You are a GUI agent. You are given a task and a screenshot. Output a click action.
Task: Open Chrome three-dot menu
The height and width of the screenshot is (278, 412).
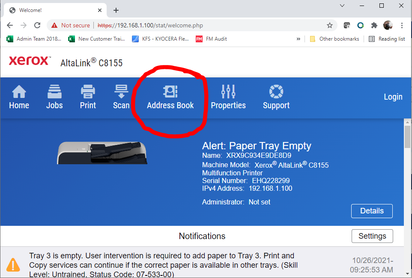[x=402, y=25]
